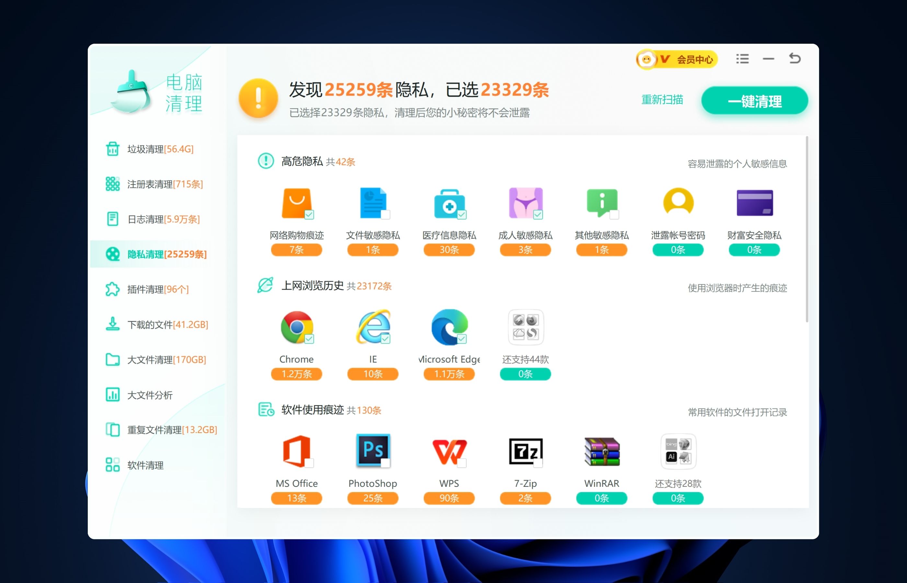The height and width of the screenshot is (583, 907).
Task: Uncheck the 医疗信息隐私 checkbox
Action: [x=462, y=215]
